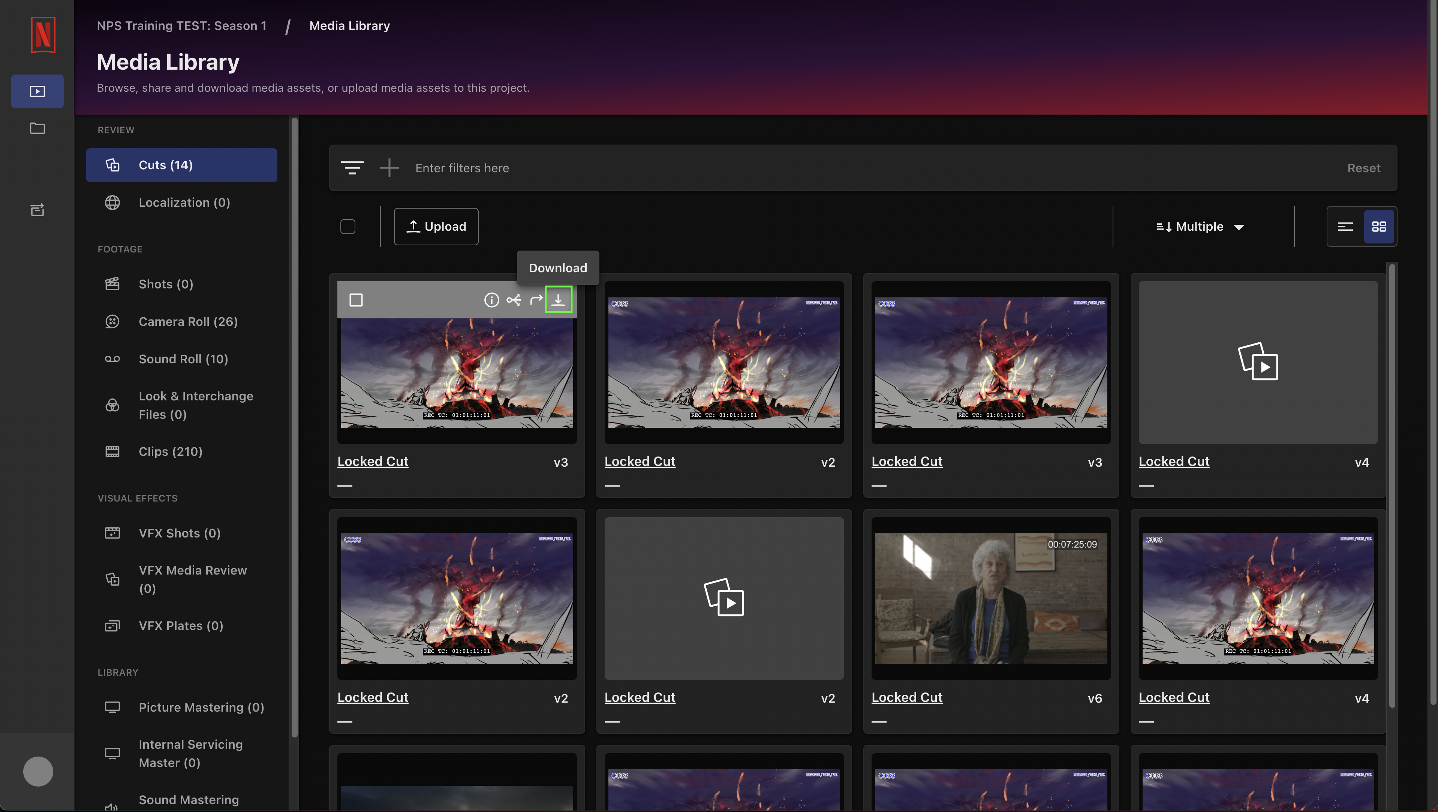Reset the filters
The height and width of the screenshot is (812, 1438).
(1363, 168)
